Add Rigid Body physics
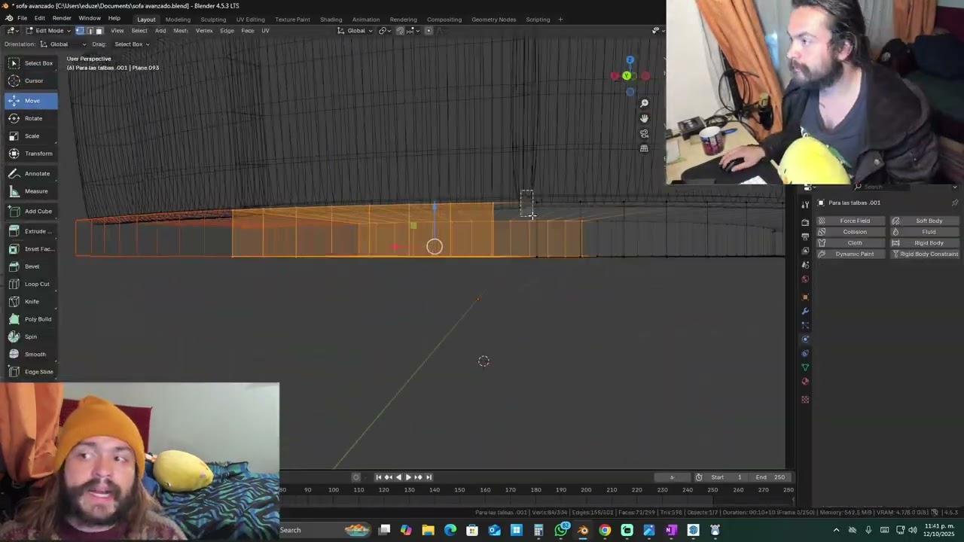This screenshot has width=964, height=542. 924,243
